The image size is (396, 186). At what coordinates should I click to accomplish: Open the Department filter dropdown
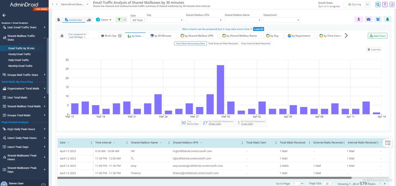pyautogui.click(x=282, y=20)
